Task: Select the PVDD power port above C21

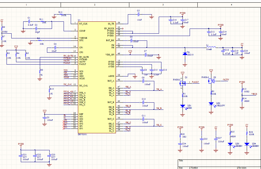Action: 21,145
